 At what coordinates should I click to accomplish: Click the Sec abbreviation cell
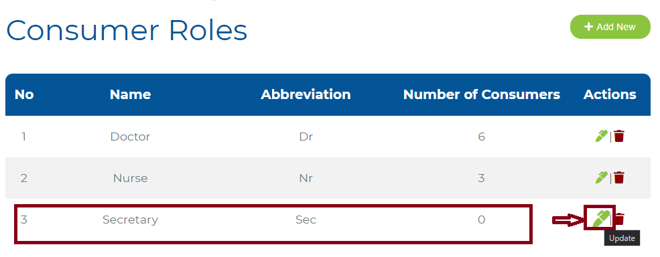306,220
